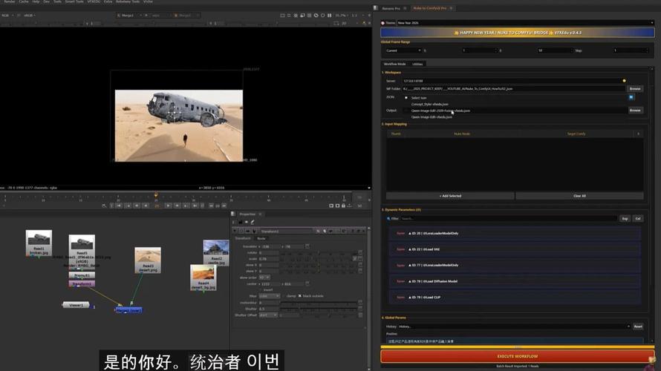The height and width of the screenshot is (371, 661).
Task: Click the rotate value field
Action: [x=269, y=253]
